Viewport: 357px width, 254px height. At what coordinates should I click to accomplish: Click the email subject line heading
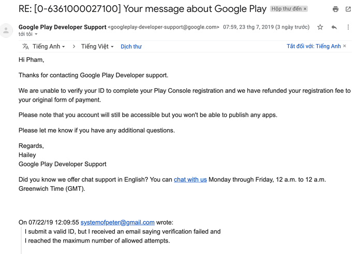click(x=142, y=9)
